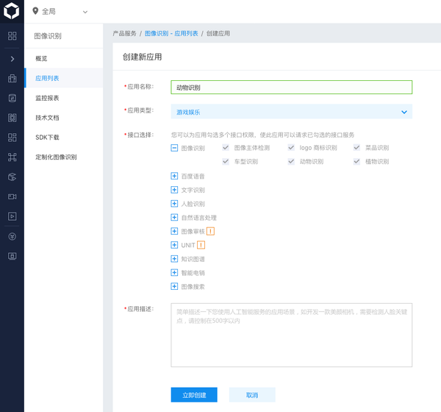
Task: Click the building-shaped sidebar icon
Action: 12,78
